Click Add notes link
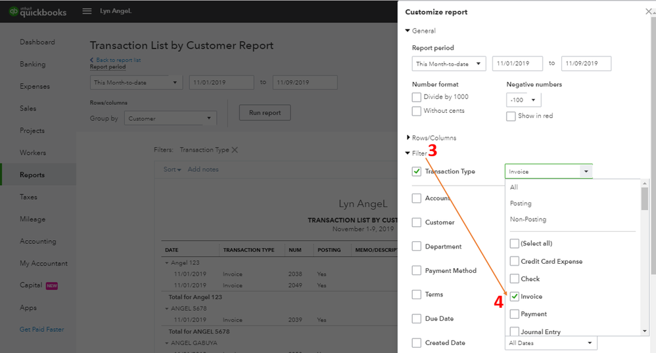The height and width of the screenshot is (353, 656). click(x=203, y=169)
